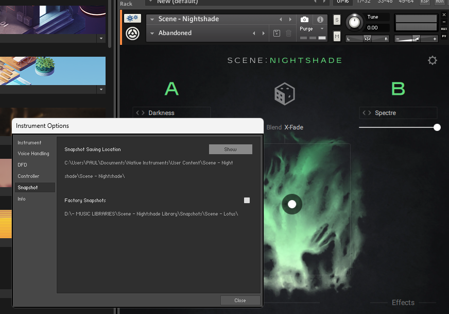Expand the Abandoned snapshot dropdown

(152, 34)
